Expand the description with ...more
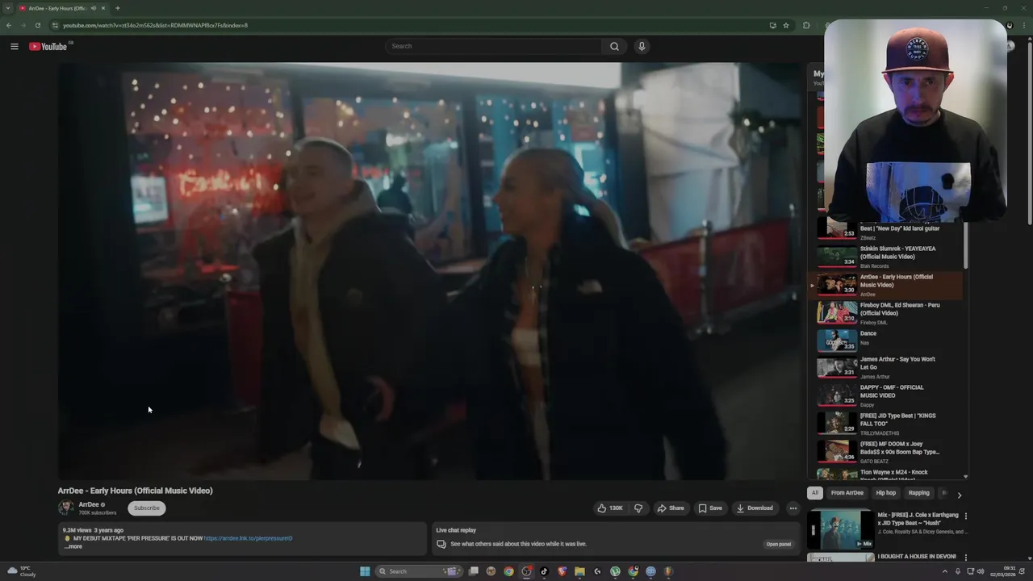Viewport: 1033px width, 581px height. click(x=73, y=546)
